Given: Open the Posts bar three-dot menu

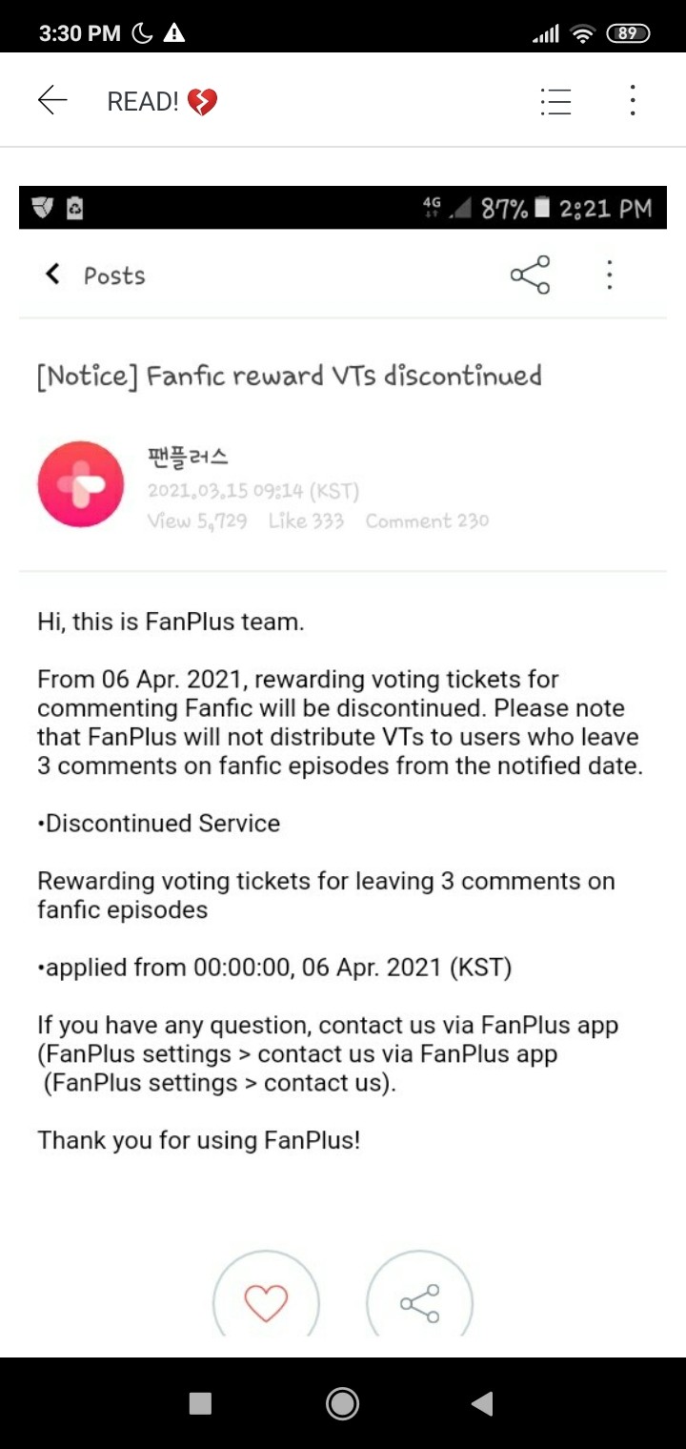Looking at the screenshot, I should coord(609,275).
